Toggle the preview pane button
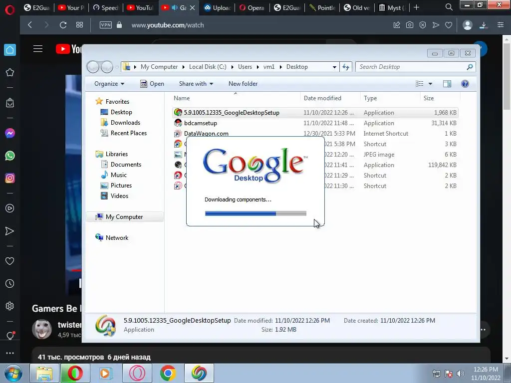The image size is (511, 383). [x=447, y=84]
